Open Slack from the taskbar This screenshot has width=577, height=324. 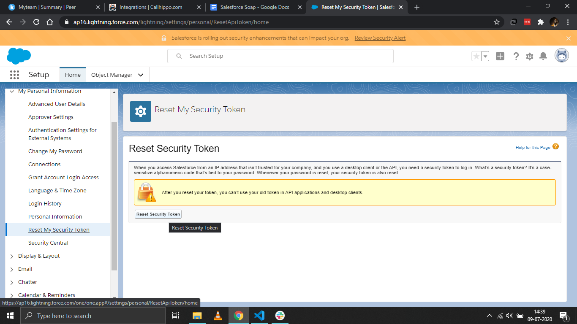coord(280,316)
